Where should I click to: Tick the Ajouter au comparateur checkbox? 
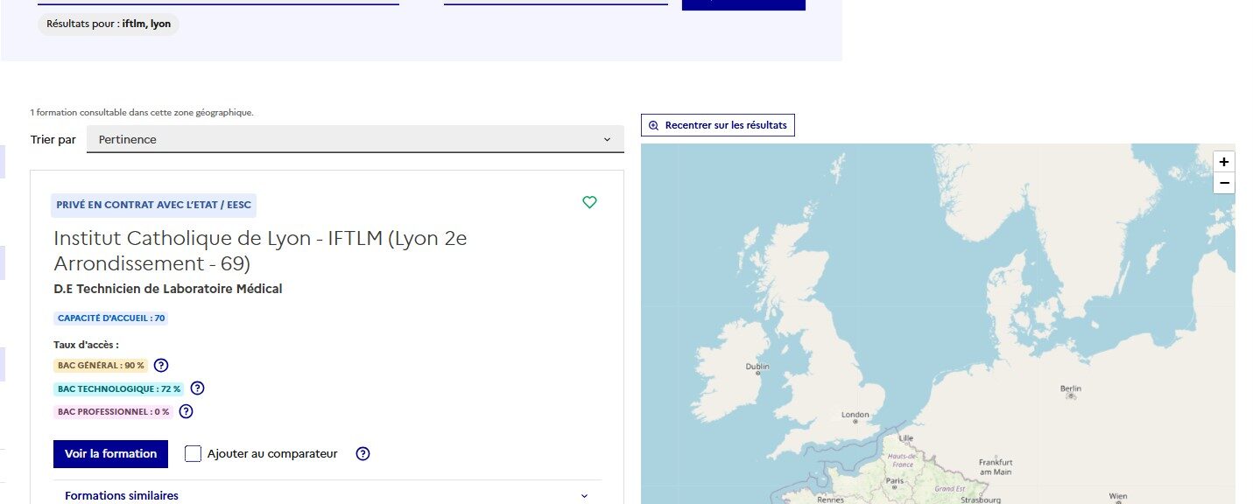click(x=194, y=453)
